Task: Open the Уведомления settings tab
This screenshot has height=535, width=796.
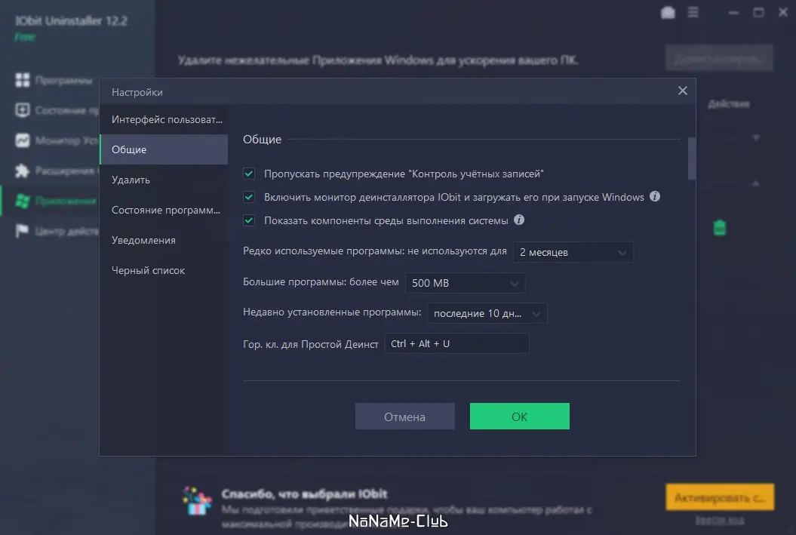Action: point(164,240)
